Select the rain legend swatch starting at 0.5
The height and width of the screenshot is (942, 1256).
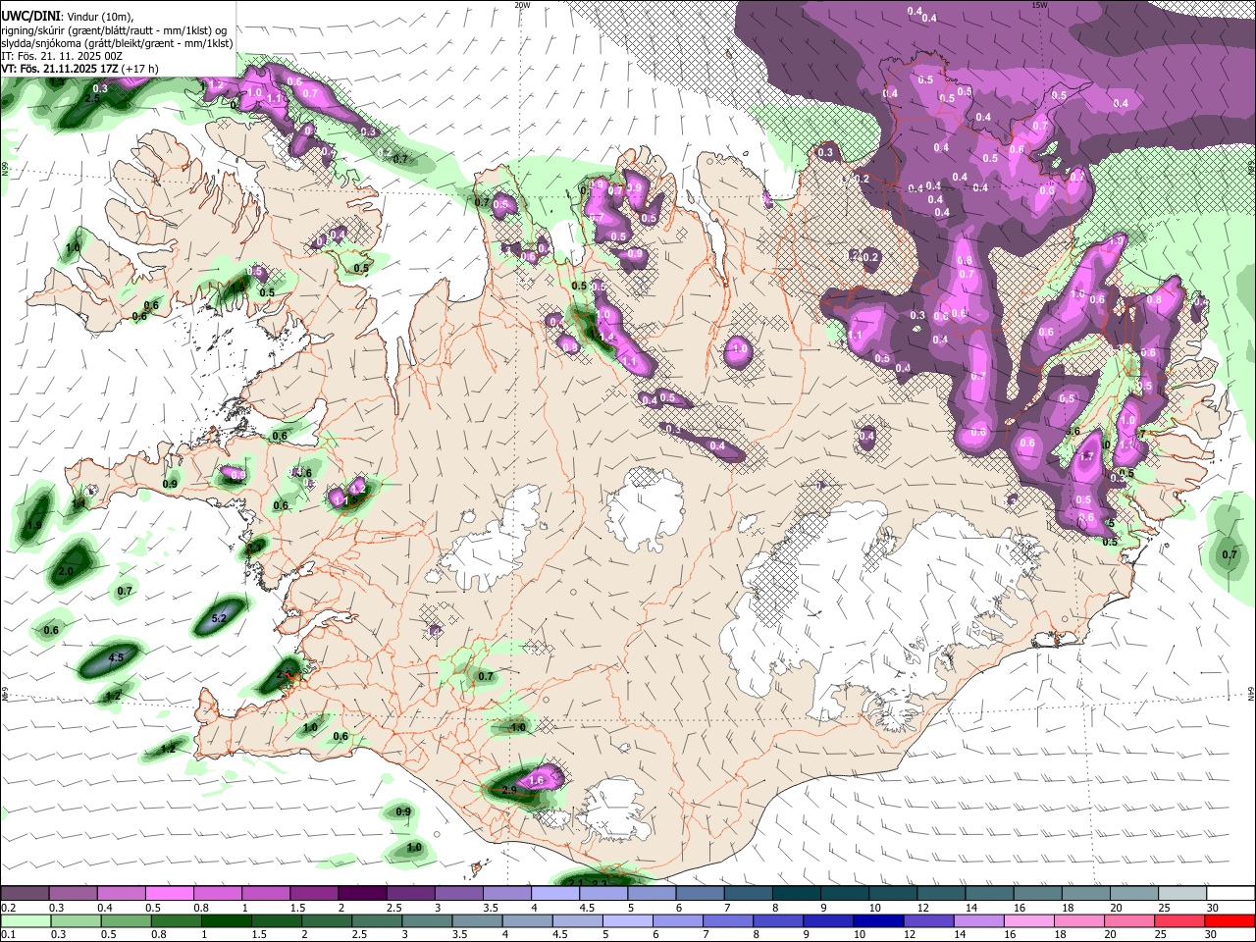[x=126, y=920]
